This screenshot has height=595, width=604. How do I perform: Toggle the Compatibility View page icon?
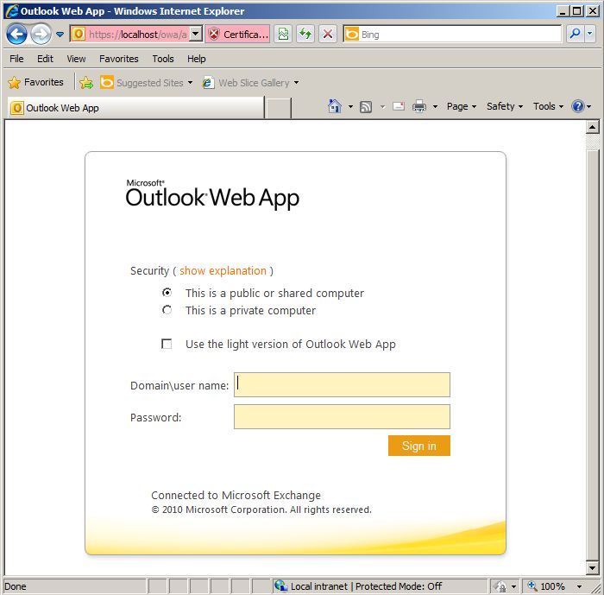coord(283,35)
